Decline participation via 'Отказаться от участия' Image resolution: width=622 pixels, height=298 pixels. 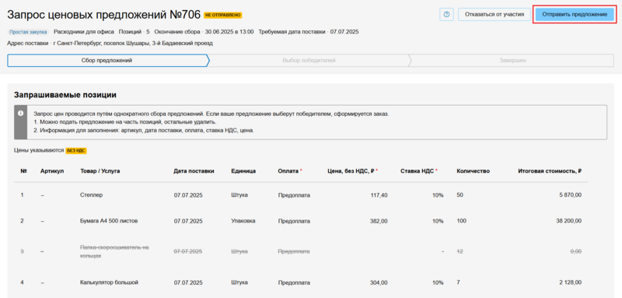coord(494,14)
